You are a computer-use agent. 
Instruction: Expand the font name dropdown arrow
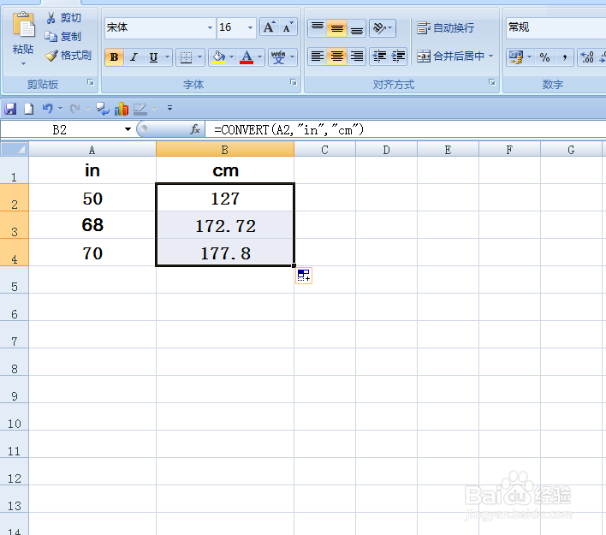coord(210,27)
